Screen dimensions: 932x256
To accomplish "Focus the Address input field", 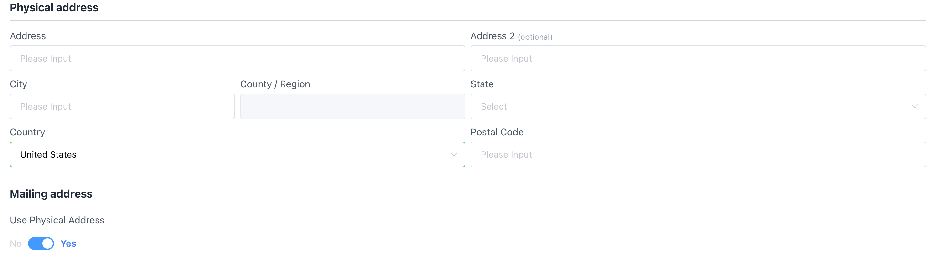I will point(237,58).
